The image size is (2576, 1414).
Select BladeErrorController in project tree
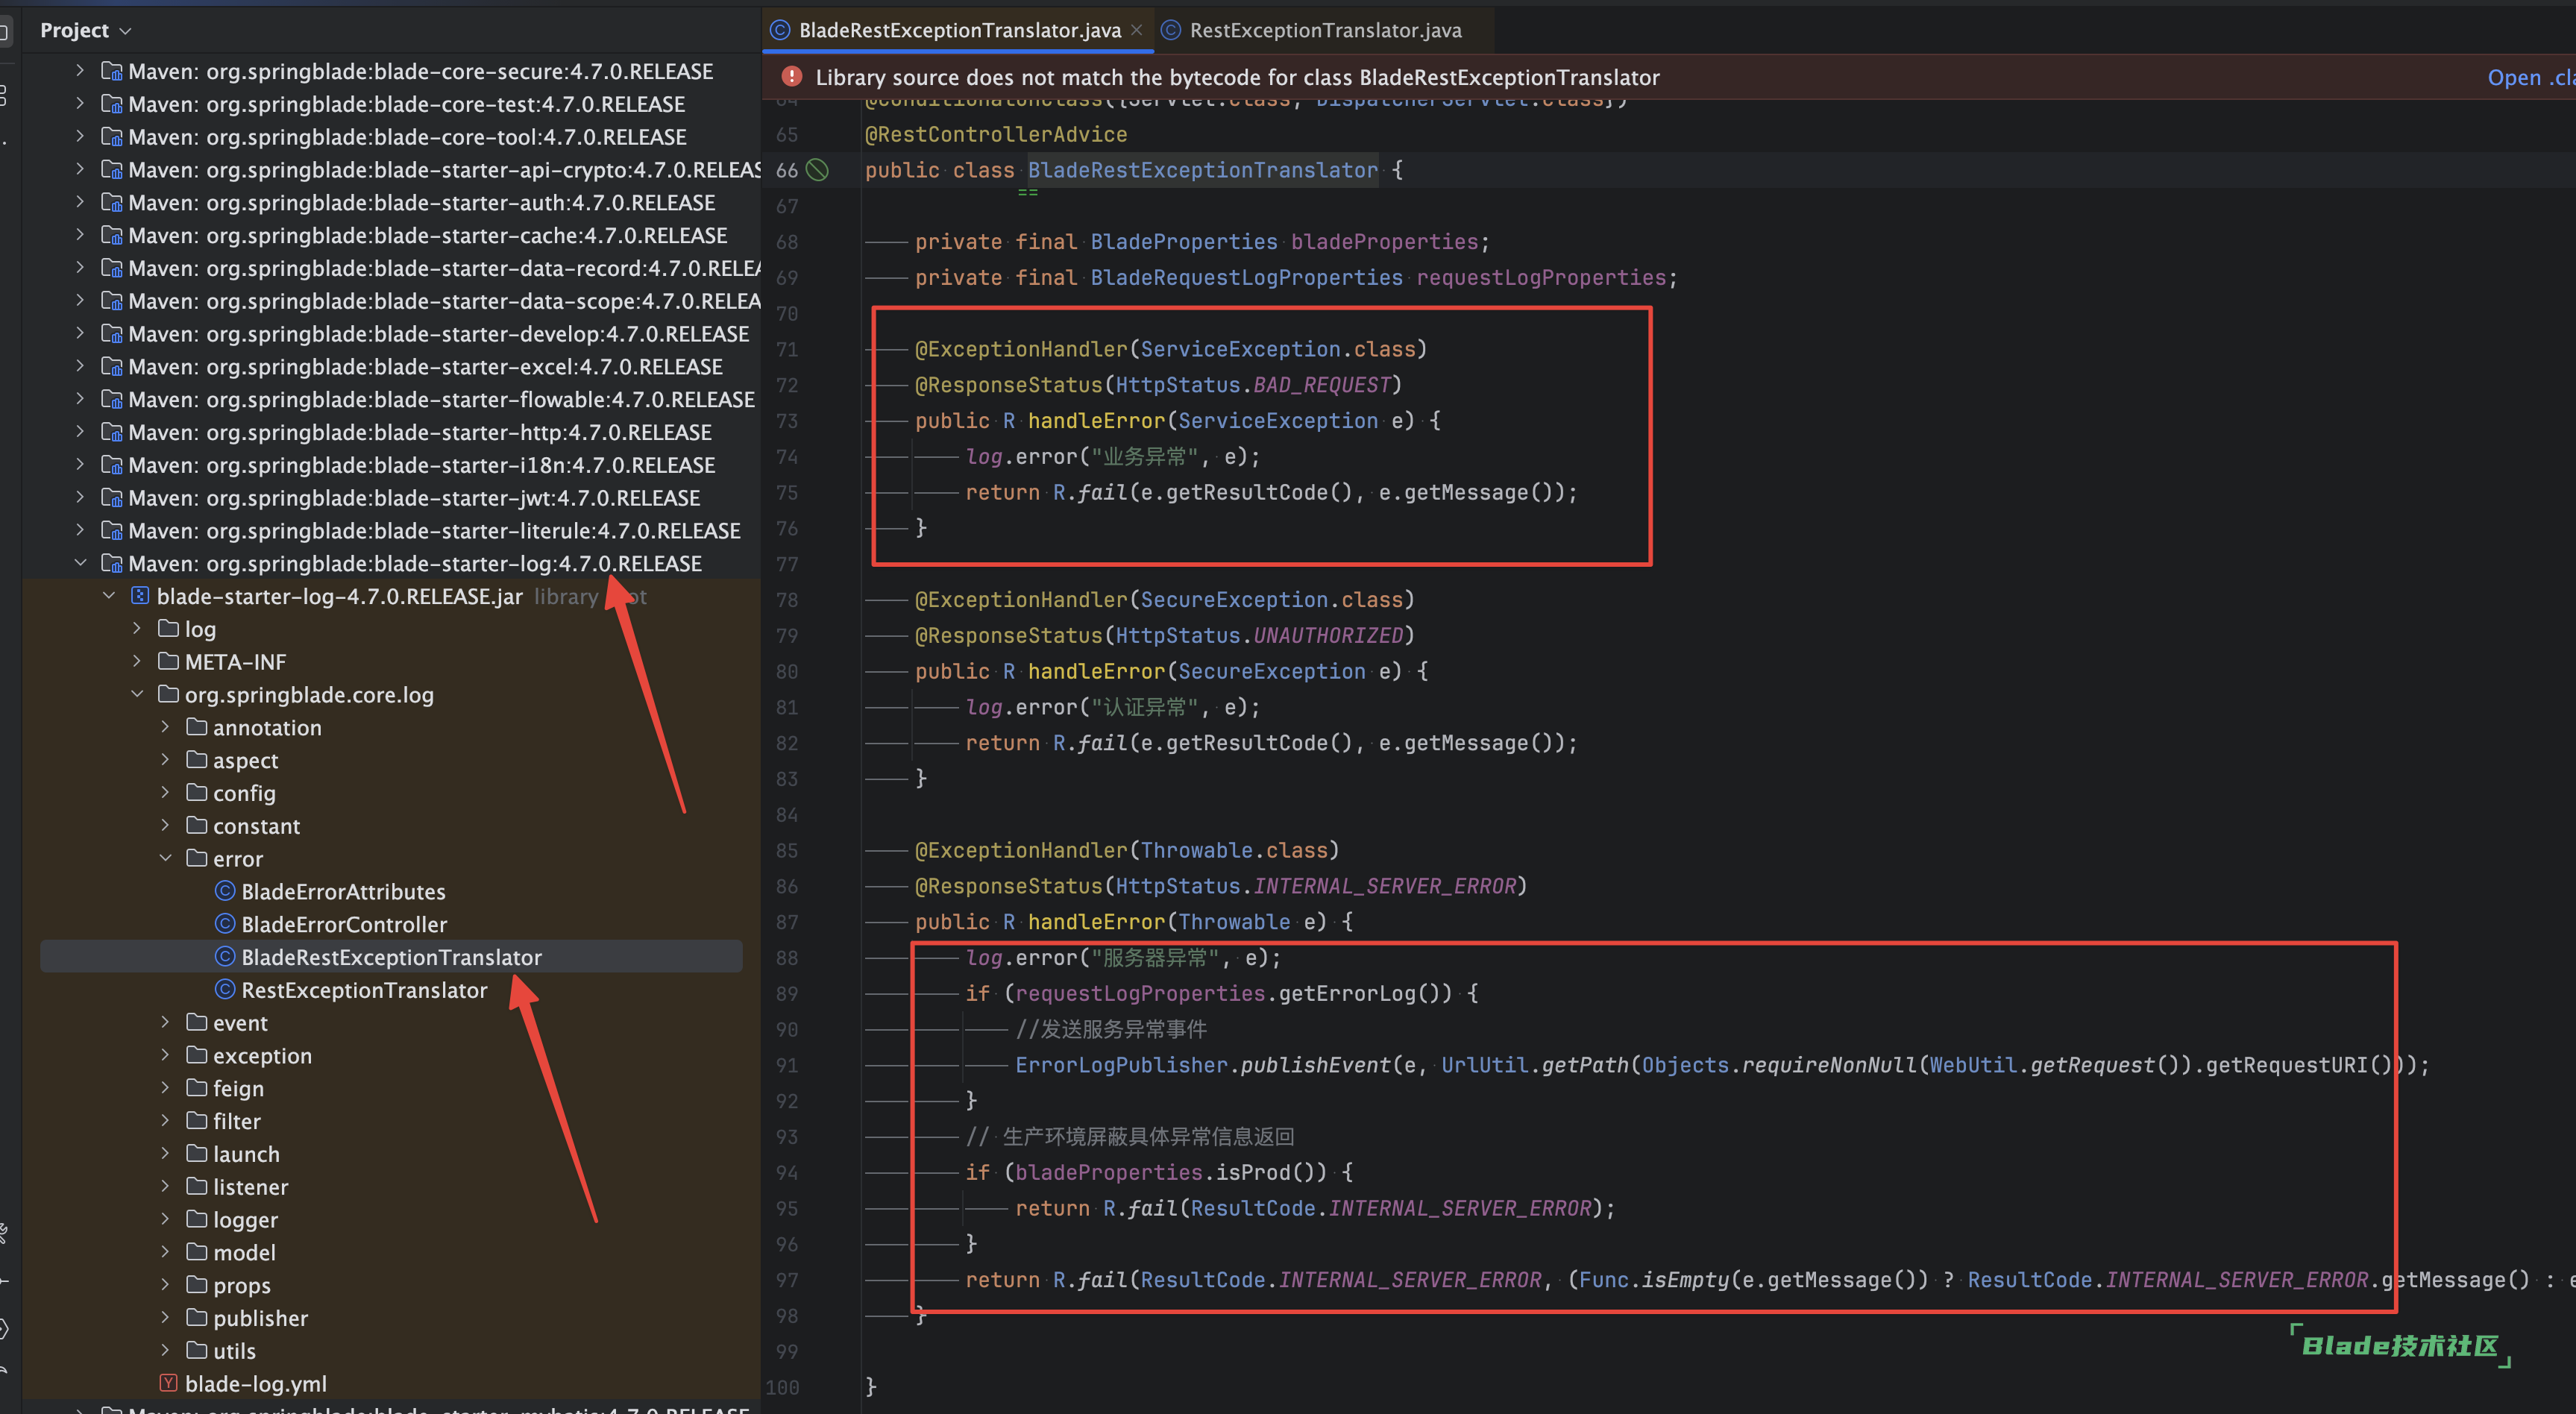[344, 924]
